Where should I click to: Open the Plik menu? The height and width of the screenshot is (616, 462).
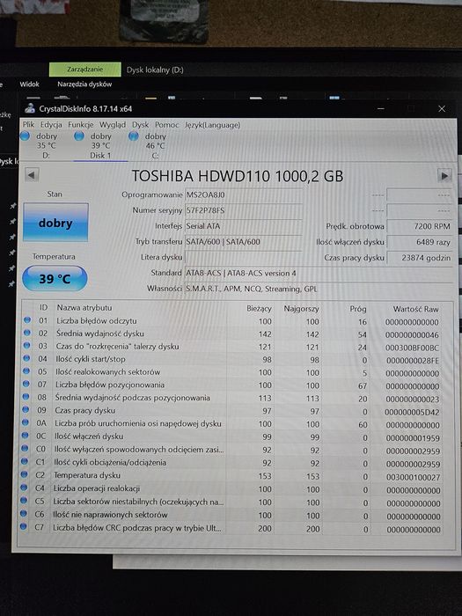[x=28, y=125]
